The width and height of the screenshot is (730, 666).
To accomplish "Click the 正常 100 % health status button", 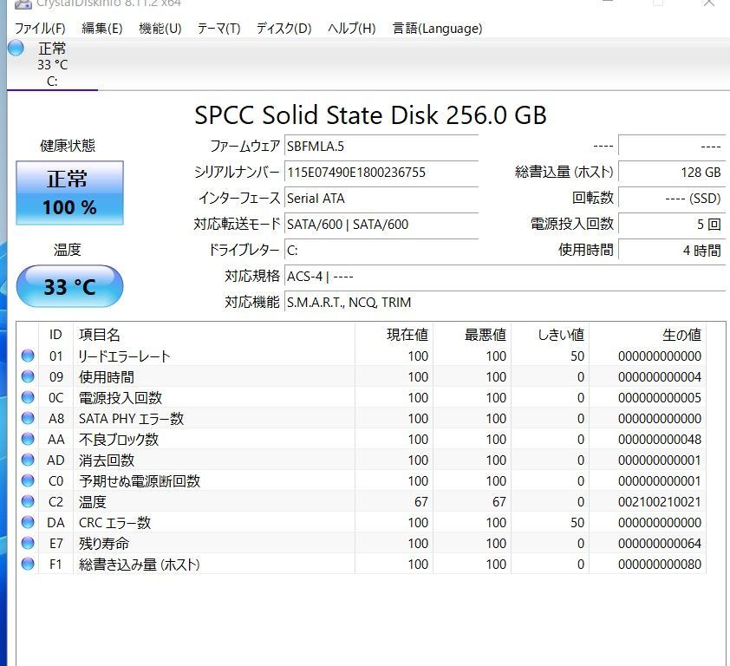I will point(70,193).
